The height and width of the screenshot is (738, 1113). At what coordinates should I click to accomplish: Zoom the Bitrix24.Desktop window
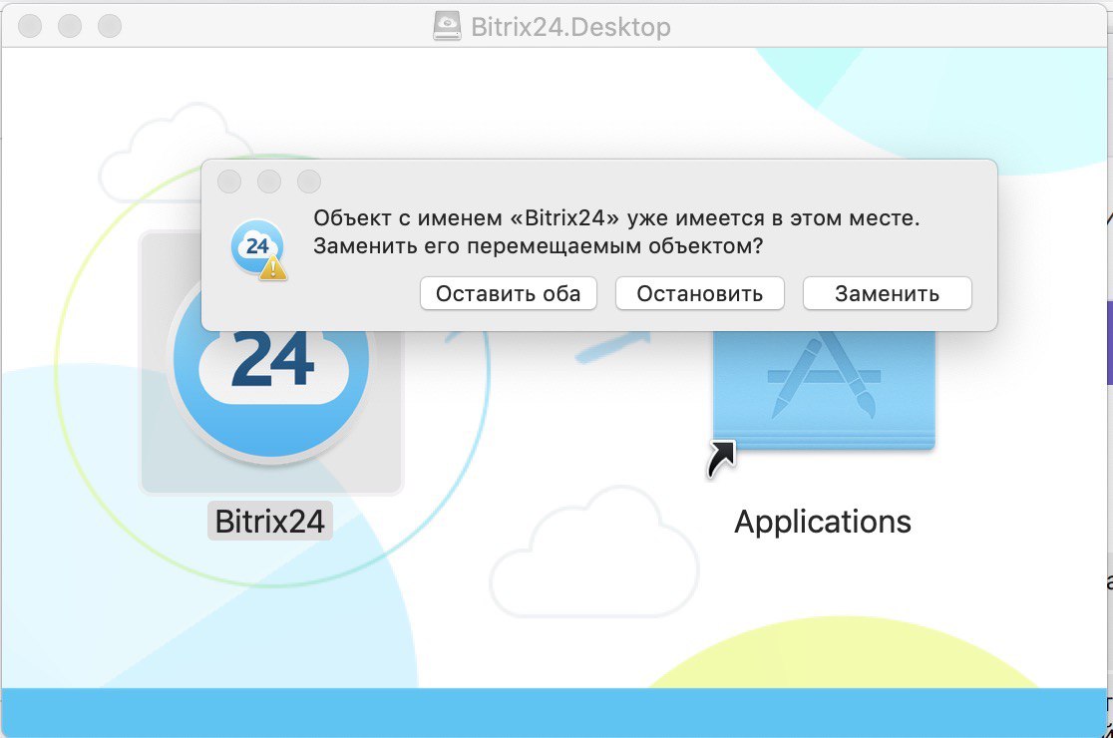tap(110, 26)
